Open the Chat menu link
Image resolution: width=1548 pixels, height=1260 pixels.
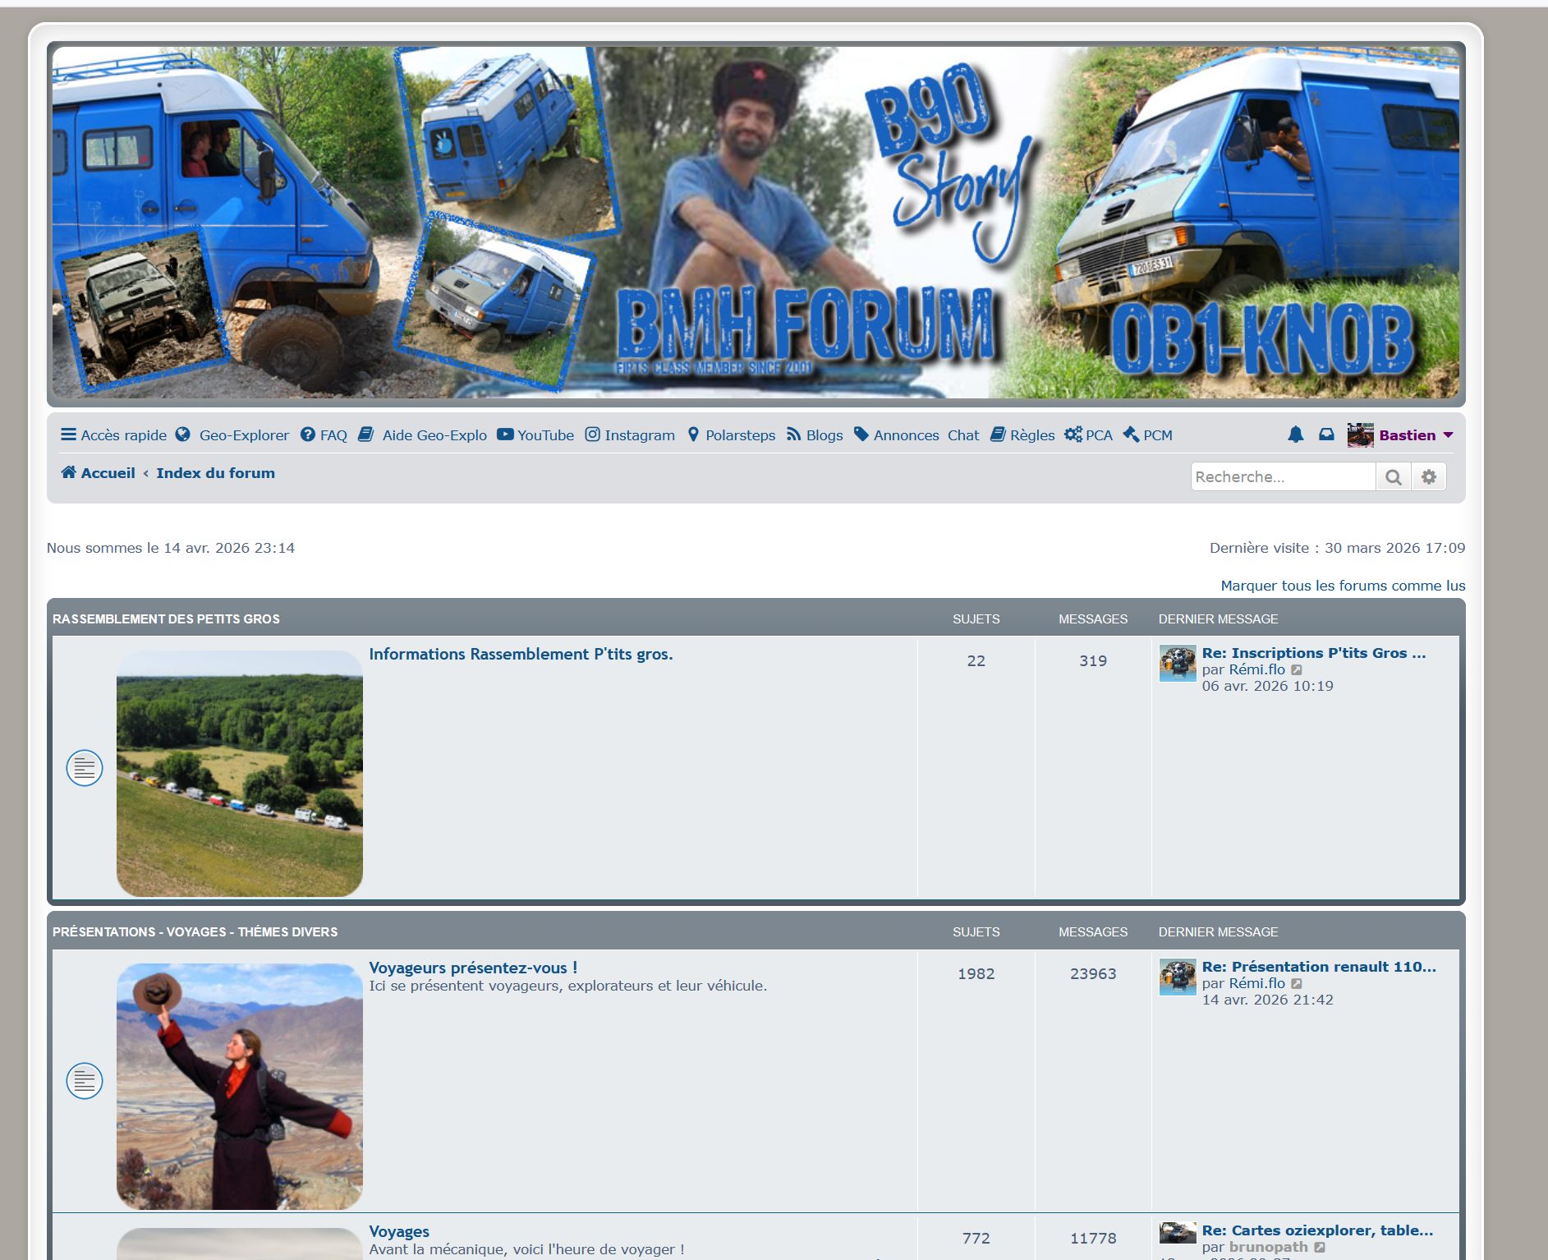(963, 435)
